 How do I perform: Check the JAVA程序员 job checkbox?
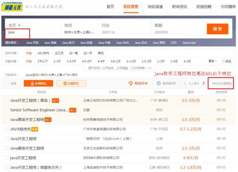point(7,129)
